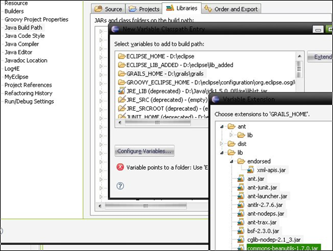This screenshot has width=333, height=251.
Task: Select ECLIPSE_HOME variable folder icon
Action: coord(122,56)
